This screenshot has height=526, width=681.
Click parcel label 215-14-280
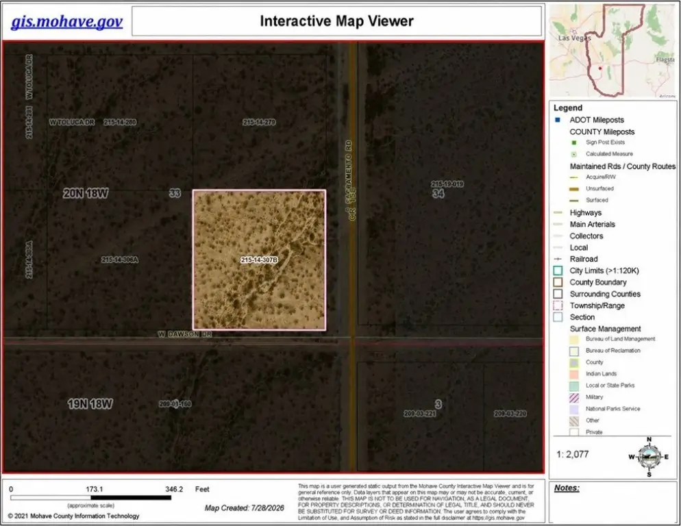[120, 123]
